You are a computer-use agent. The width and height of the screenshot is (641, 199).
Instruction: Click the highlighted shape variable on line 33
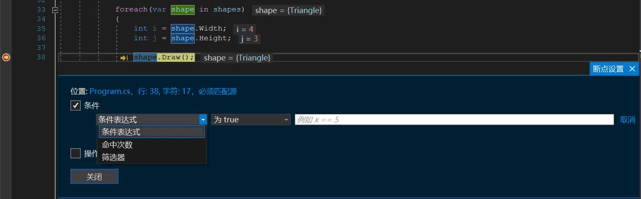(183, 9)
